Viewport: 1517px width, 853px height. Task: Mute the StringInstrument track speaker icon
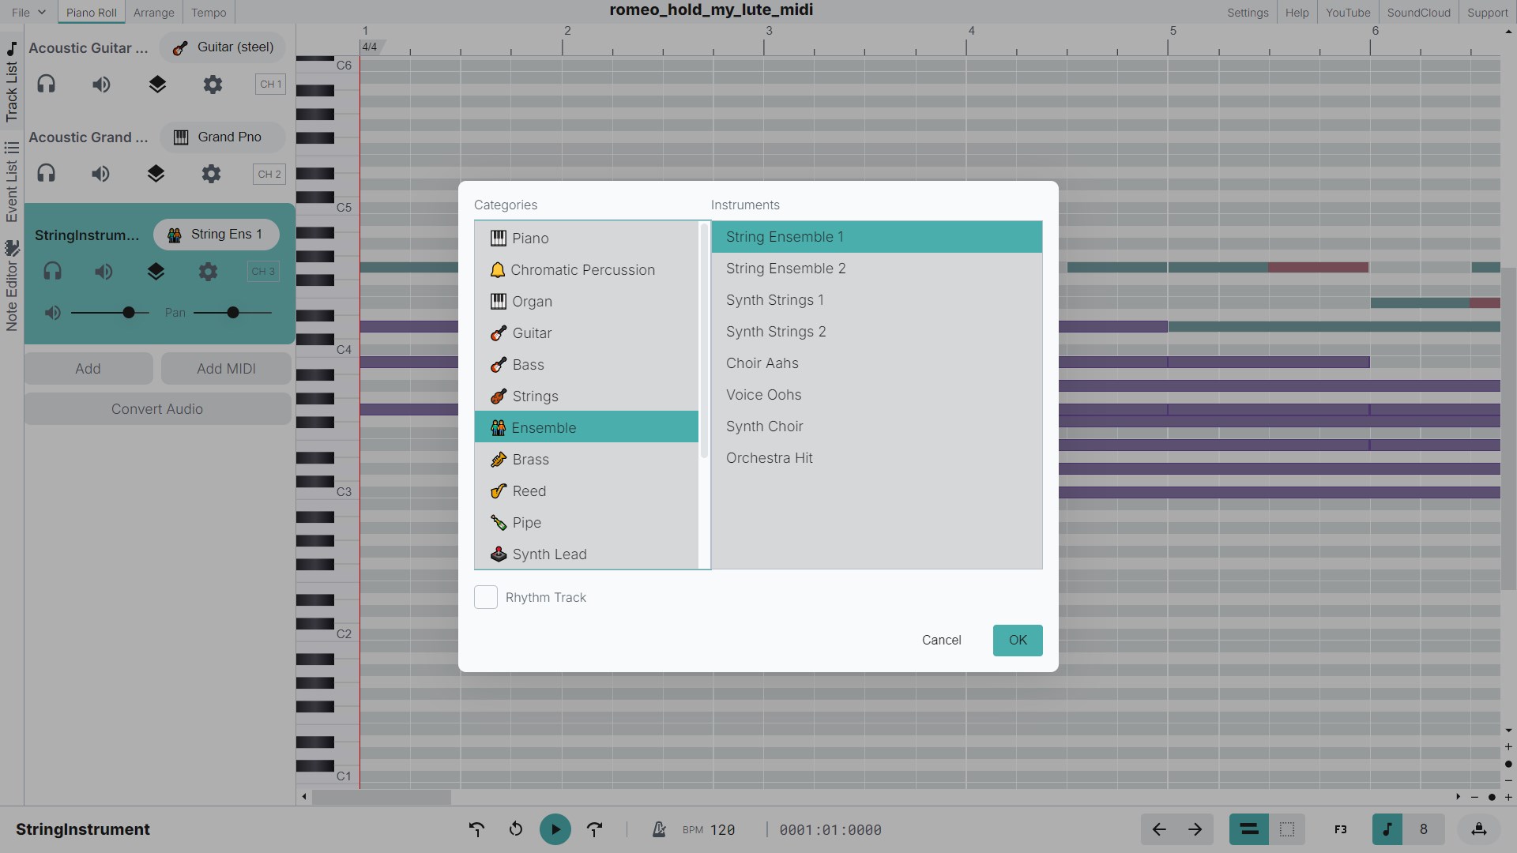pos(104,271)
